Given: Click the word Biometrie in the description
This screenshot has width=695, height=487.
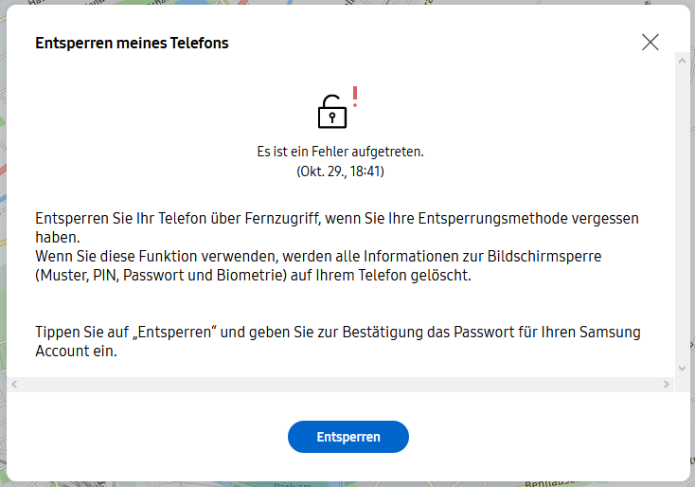Looking at the screenshot, I should (250, 276).
